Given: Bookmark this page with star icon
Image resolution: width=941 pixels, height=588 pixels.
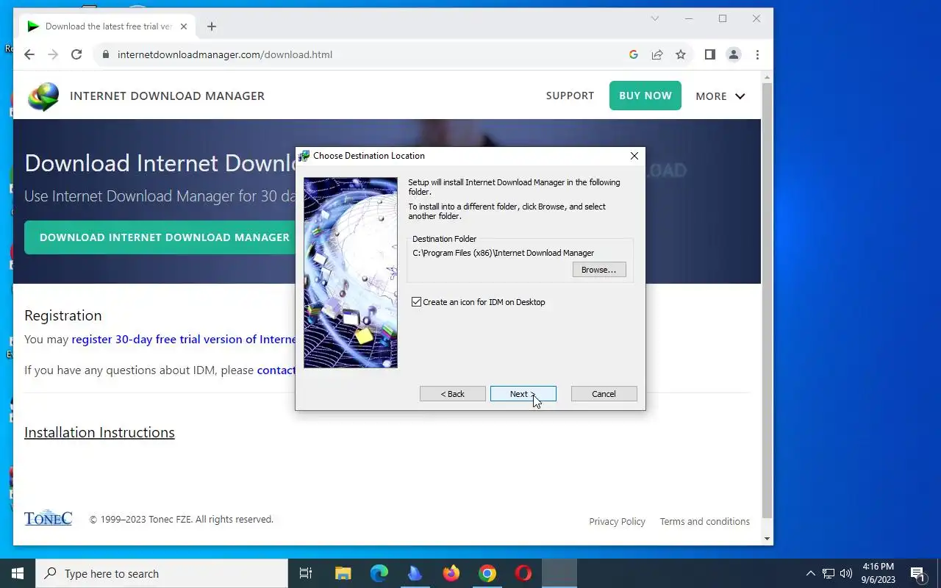Looking at the screenshot, I should click(681, 54).
